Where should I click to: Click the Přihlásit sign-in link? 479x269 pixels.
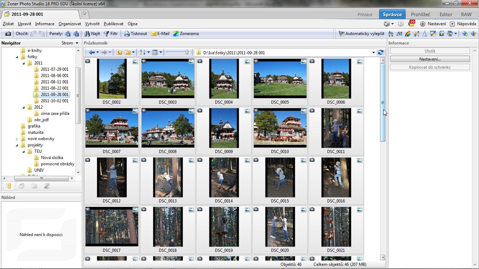365,14
